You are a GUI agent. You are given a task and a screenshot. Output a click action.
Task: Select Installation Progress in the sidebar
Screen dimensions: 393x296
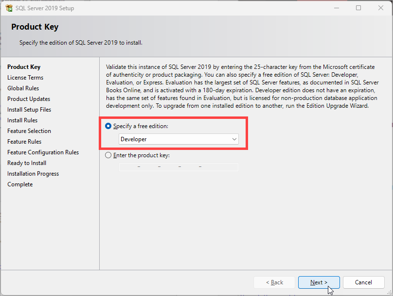pyautogui.click(x=33, y=174)
